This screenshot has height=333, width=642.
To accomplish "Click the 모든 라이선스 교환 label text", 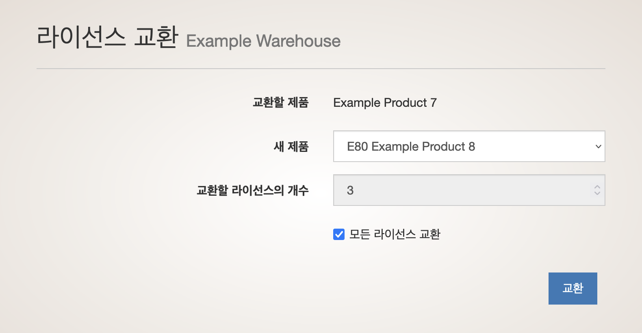I will (x=395, y=234).
